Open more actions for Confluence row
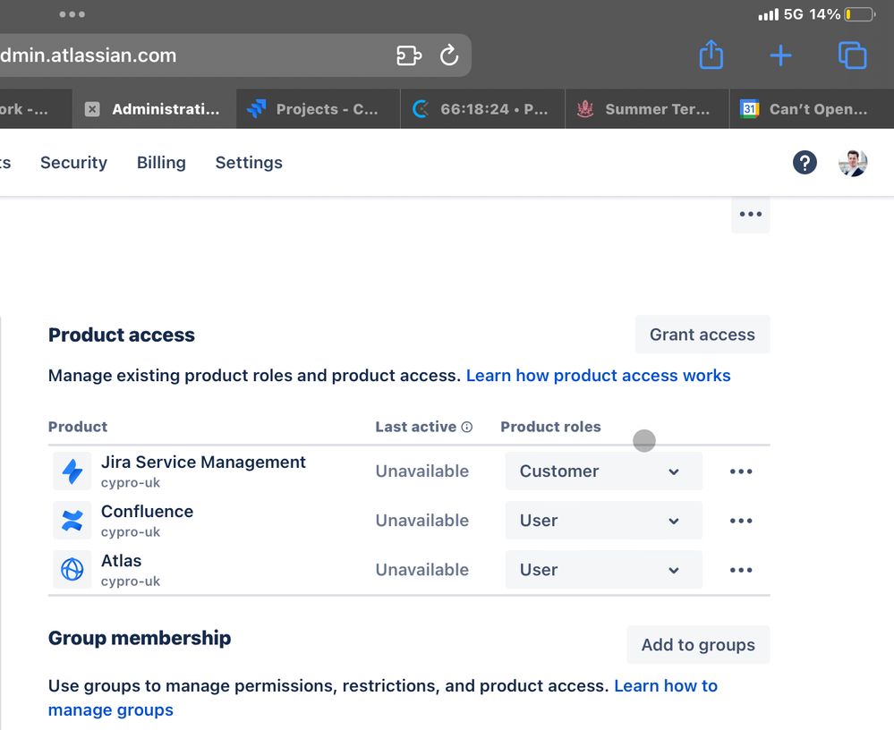The image size is (894, 730). coord(741,521)
